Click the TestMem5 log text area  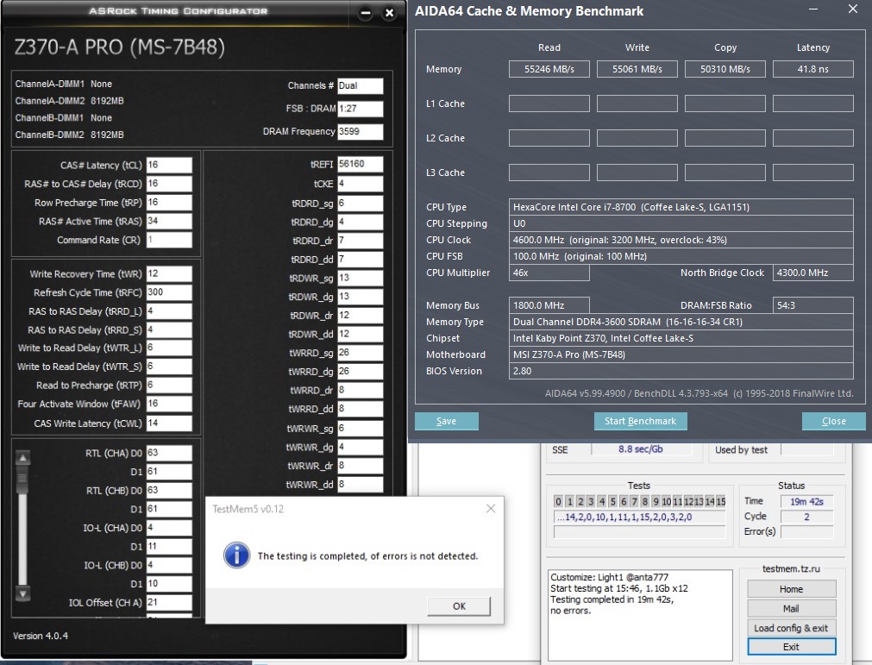(x=640, y=614)
